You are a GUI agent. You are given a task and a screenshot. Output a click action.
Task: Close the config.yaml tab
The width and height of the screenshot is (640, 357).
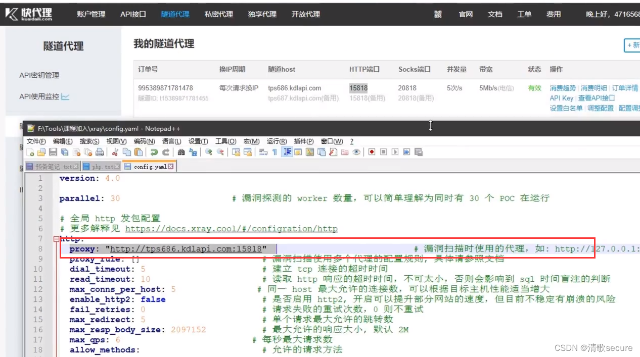coord(171,166)
